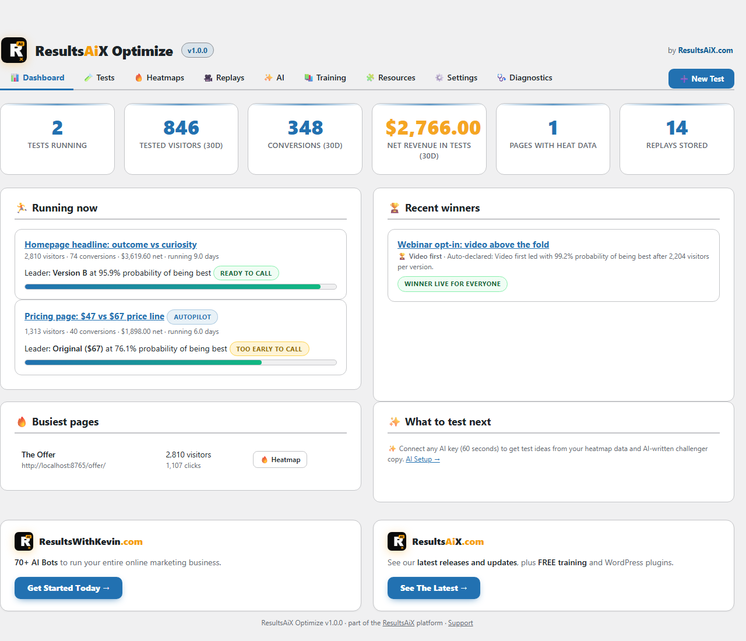Image resolution: width=746 pixels, height=641 pixels.
Task: Open the Heatmap button for The Offer
Action: coord(280,460)
